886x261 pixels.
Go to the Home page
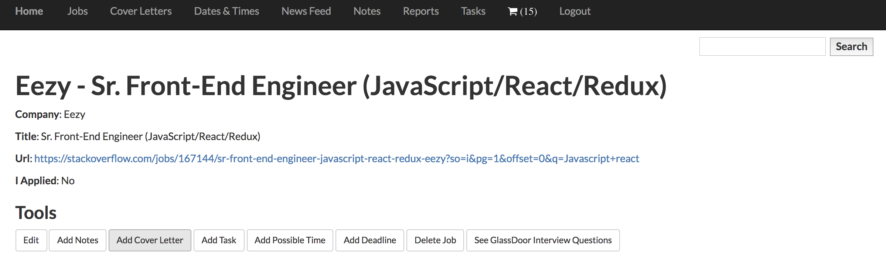coord(29,11)
